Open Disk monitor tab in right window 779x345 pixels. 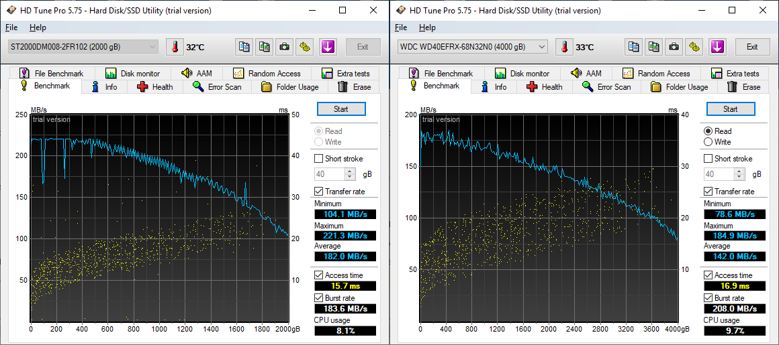(522, 74)
